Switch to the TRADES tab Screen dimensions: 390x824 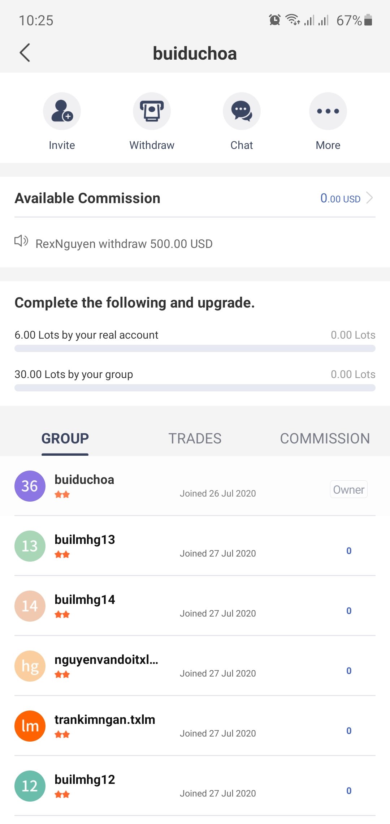pyautogui.click(x=195, y=438)
